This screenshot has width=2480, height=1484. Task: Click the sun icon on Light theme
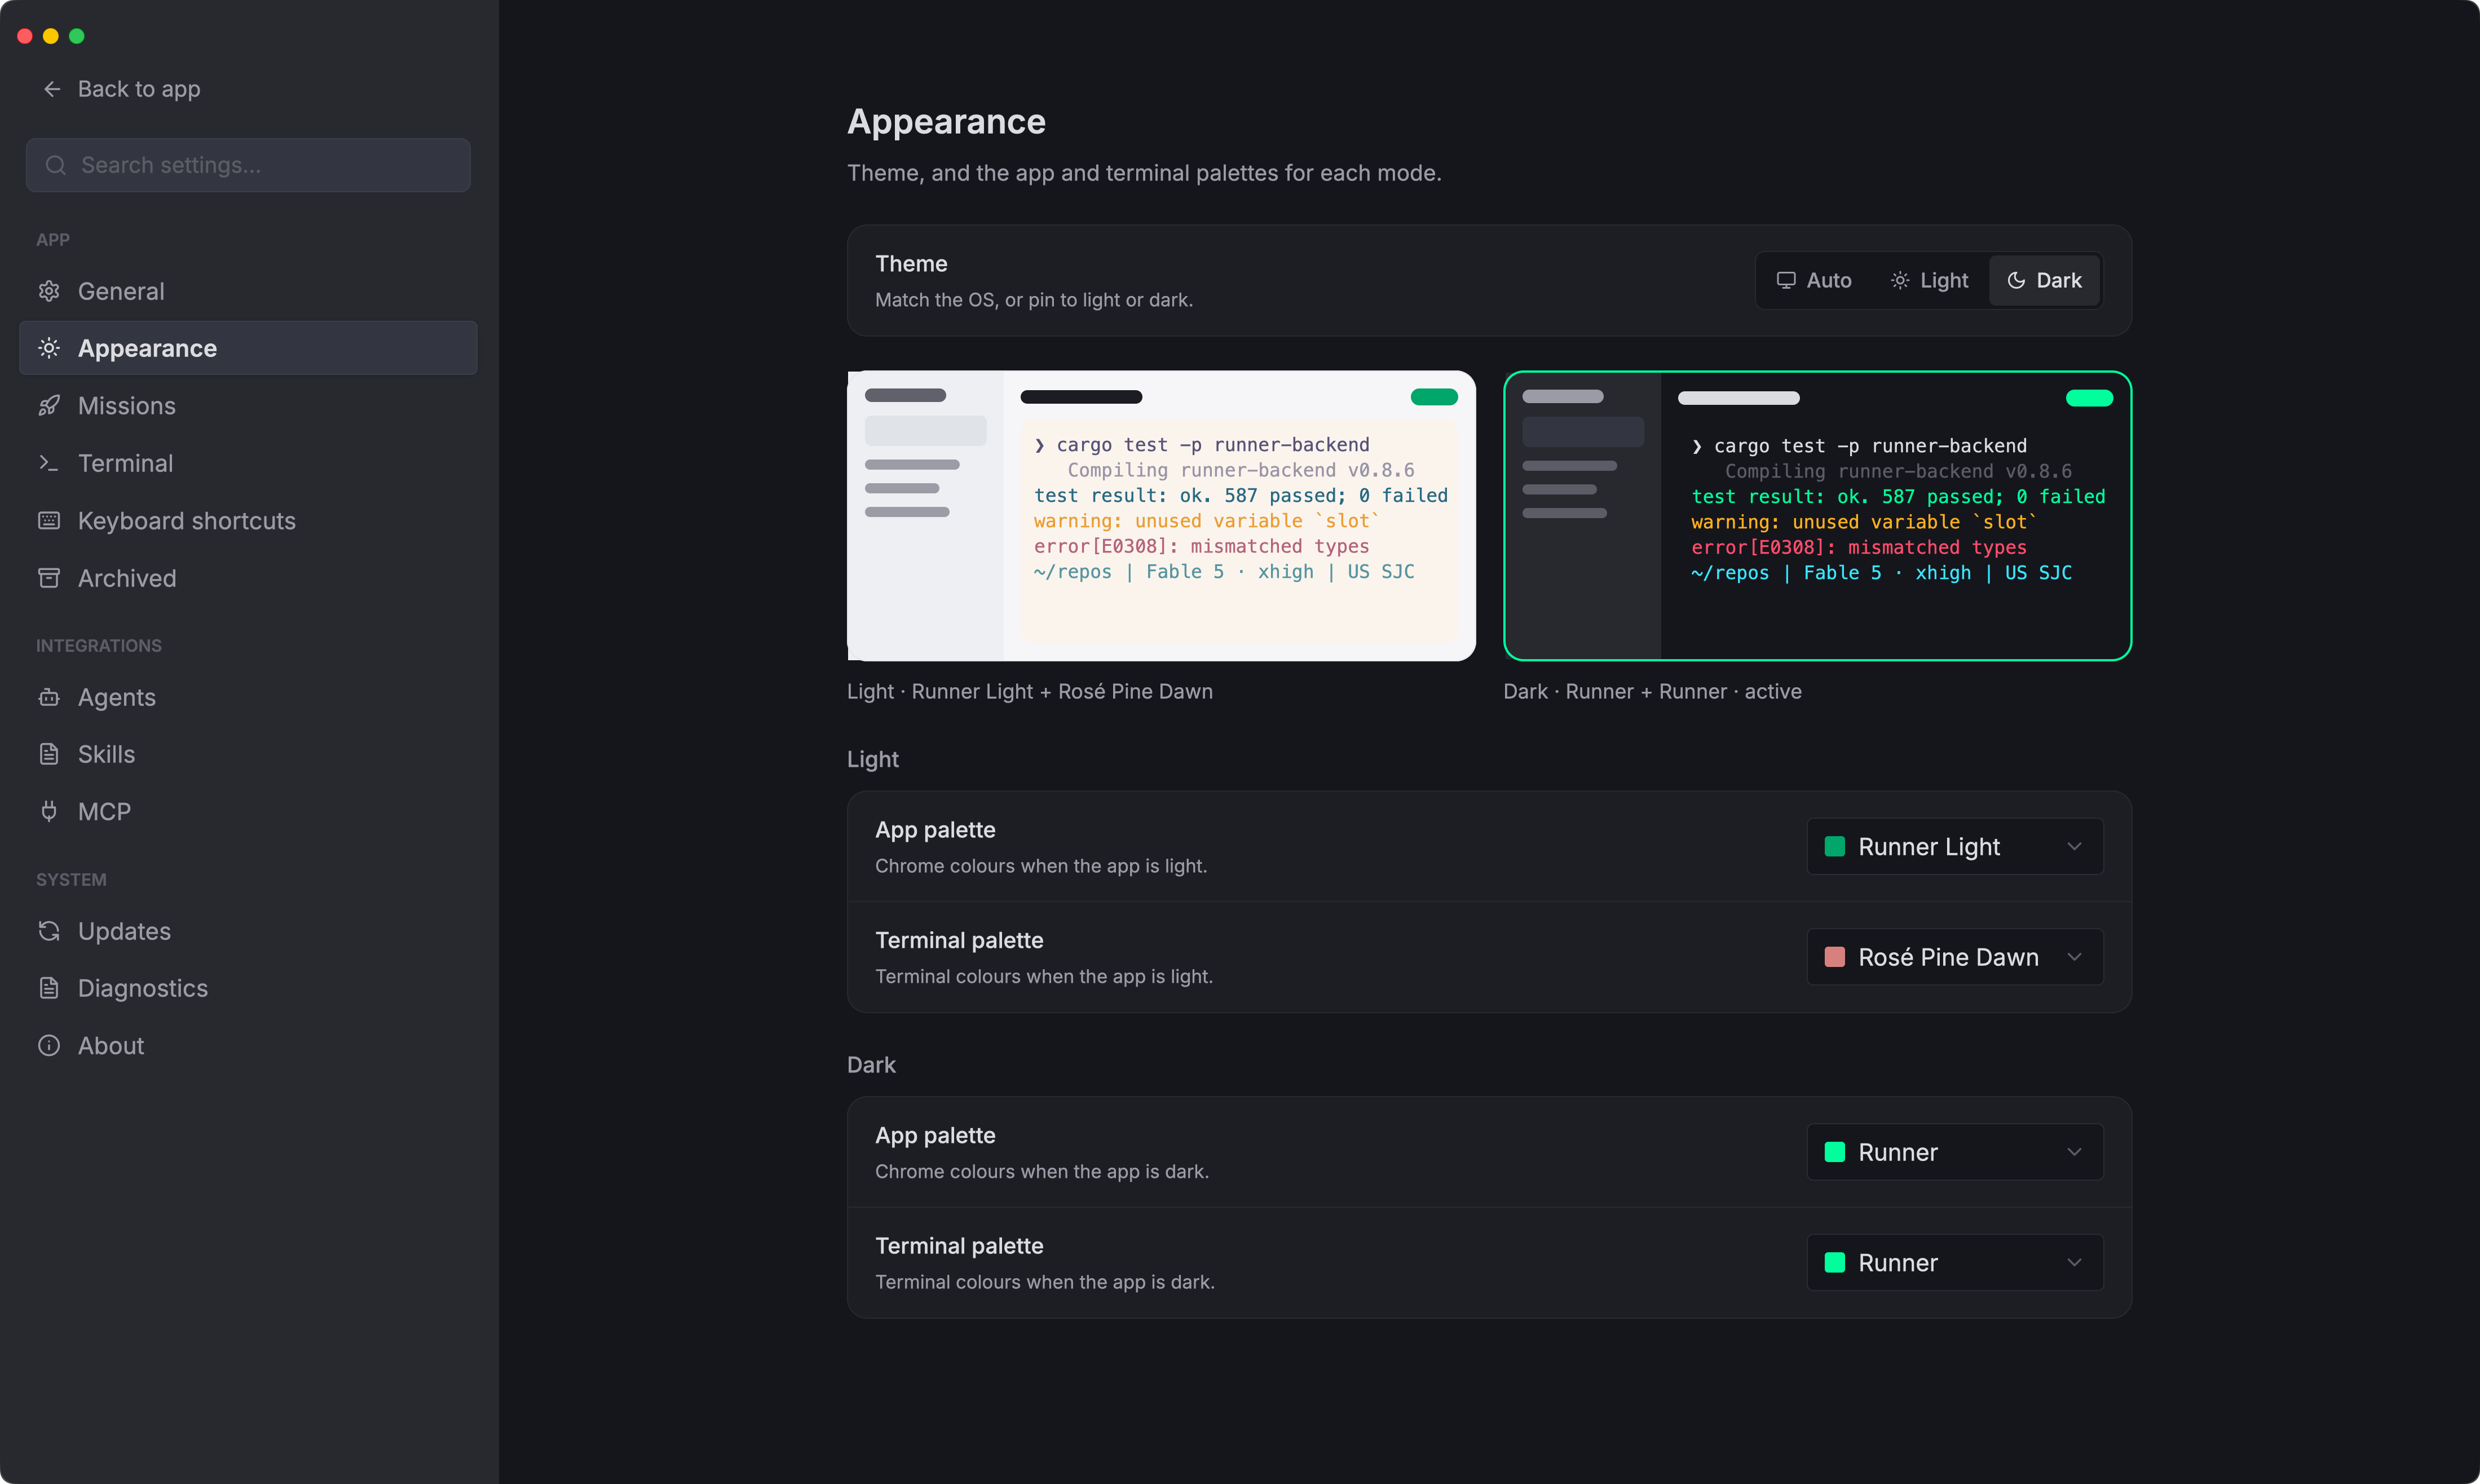click(1900, 281)
